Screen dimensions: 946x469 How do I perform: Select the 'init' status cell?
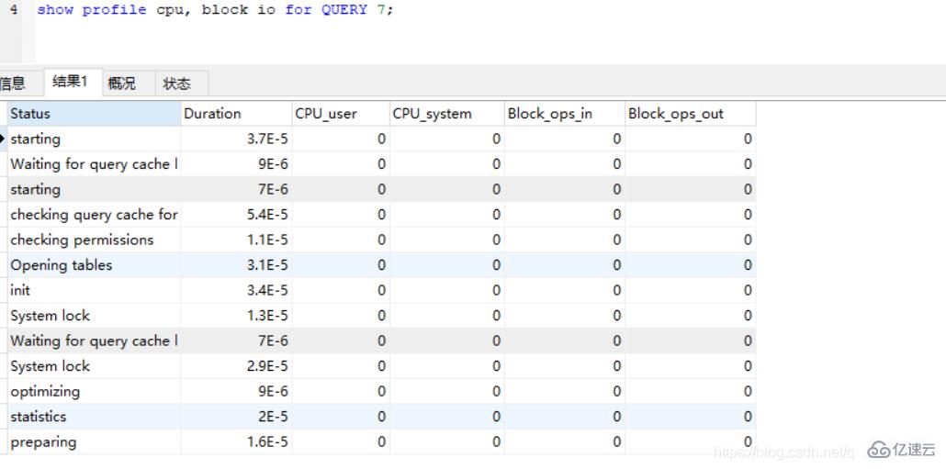pos(94,291)
